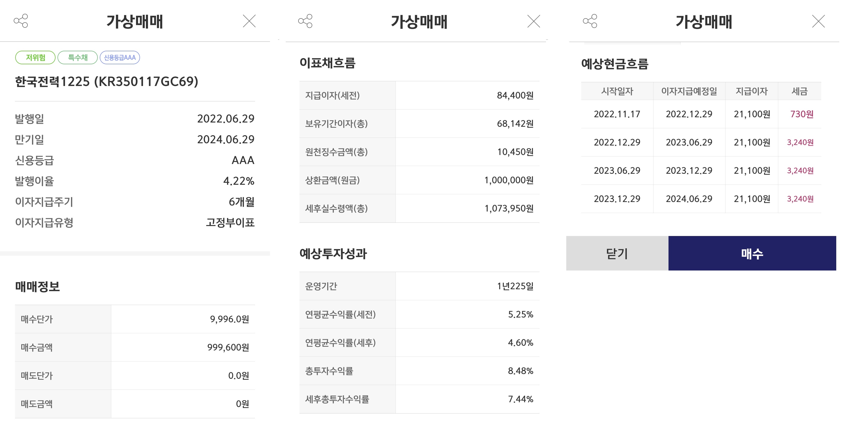Click 운영기간 value 1년225일
The width and height of the screenshot is (861, 433).
[x=515, y=286]
